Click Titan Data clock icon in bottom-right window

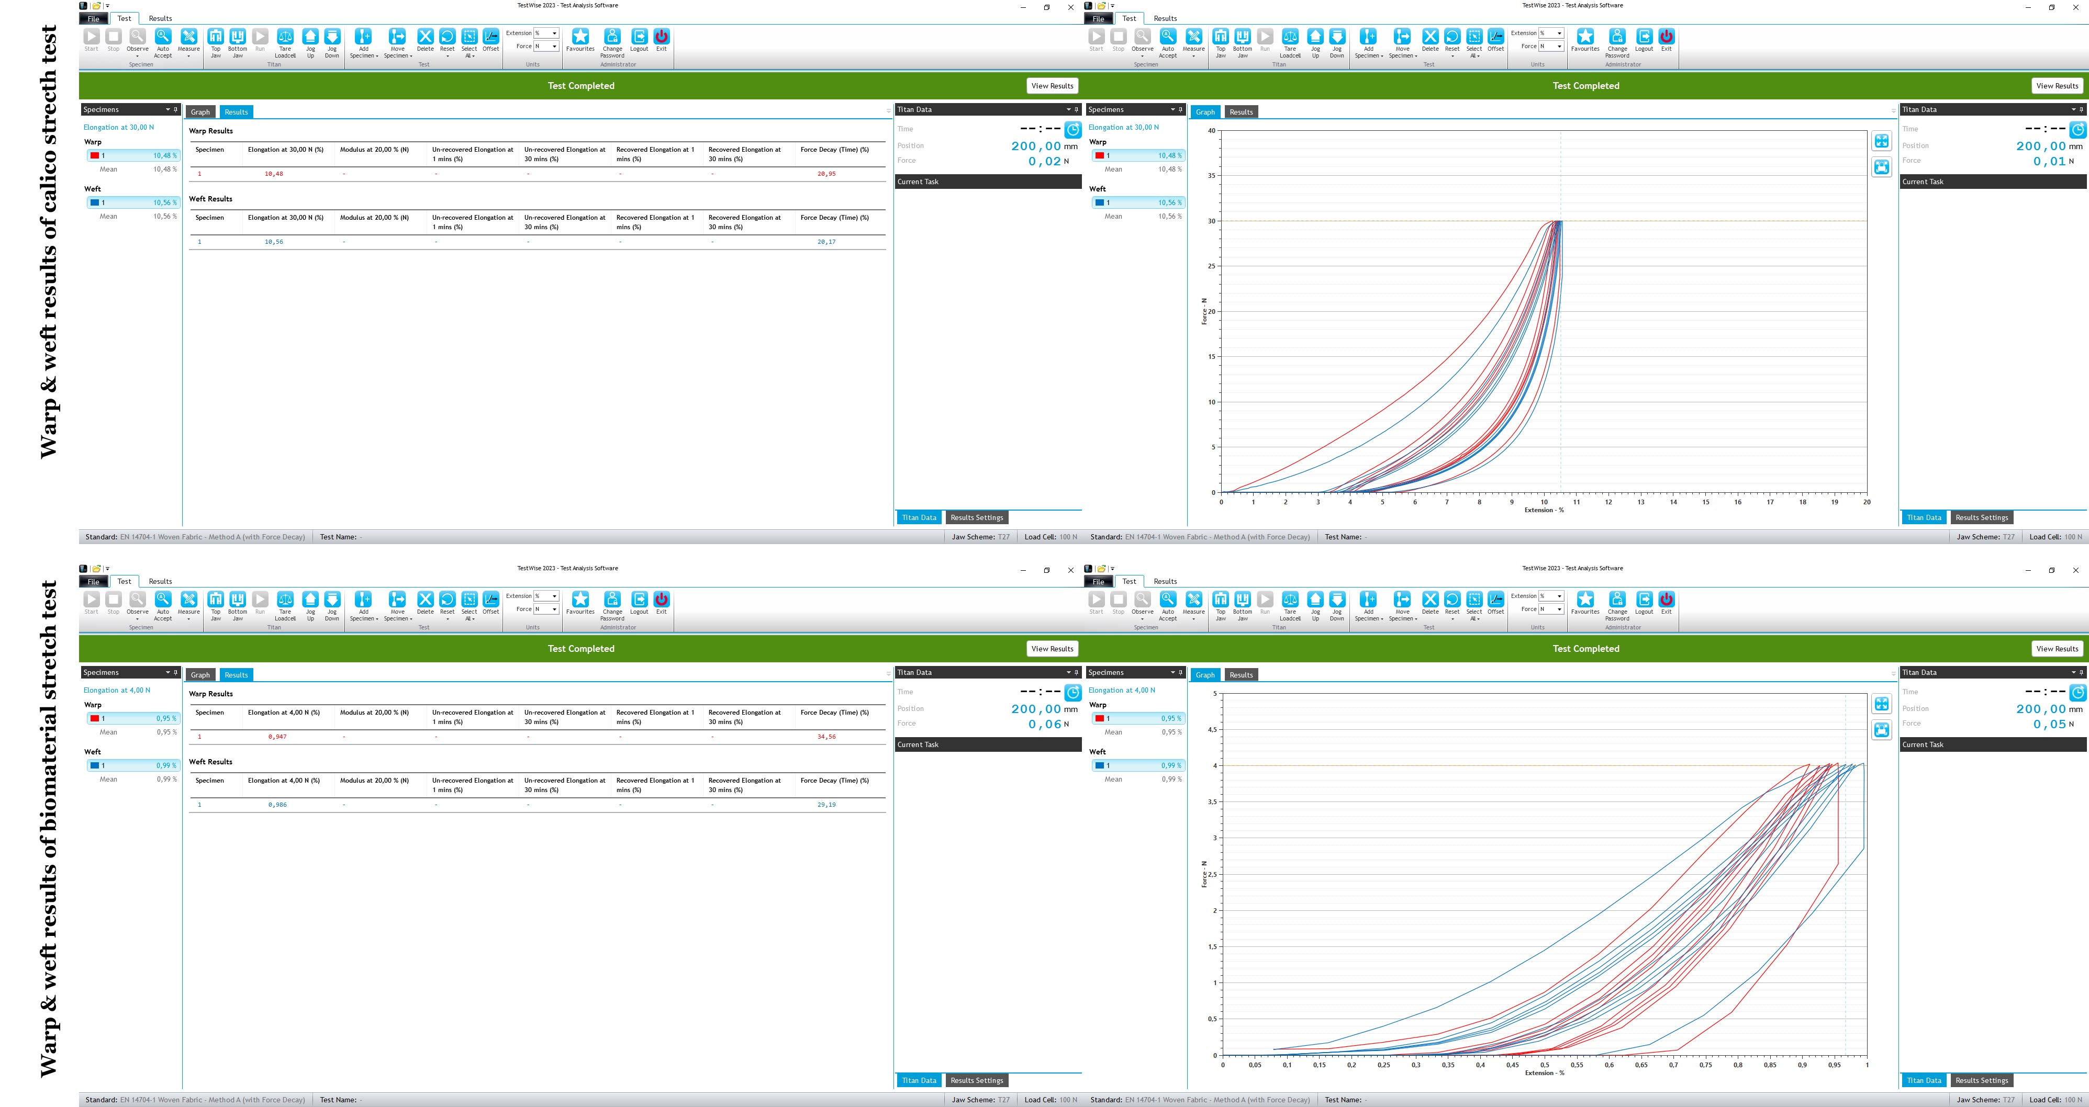pyautogui.click(x=2077, y=693)
